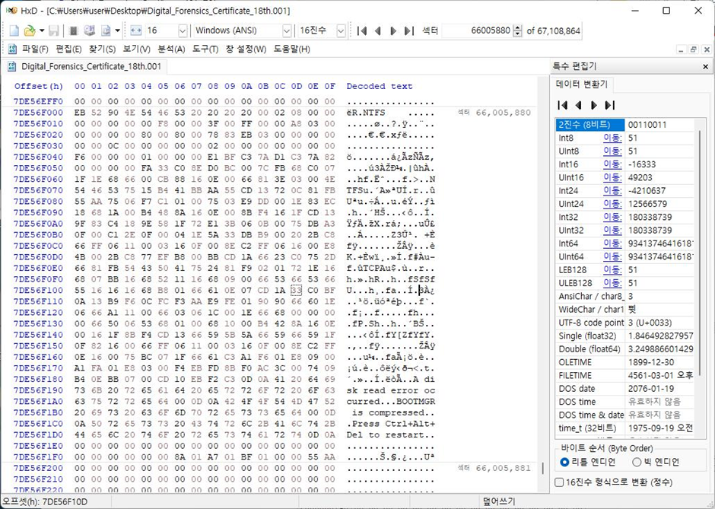Open the 찾기(S) menu
The image size is (715, 509).
(102, 49)
